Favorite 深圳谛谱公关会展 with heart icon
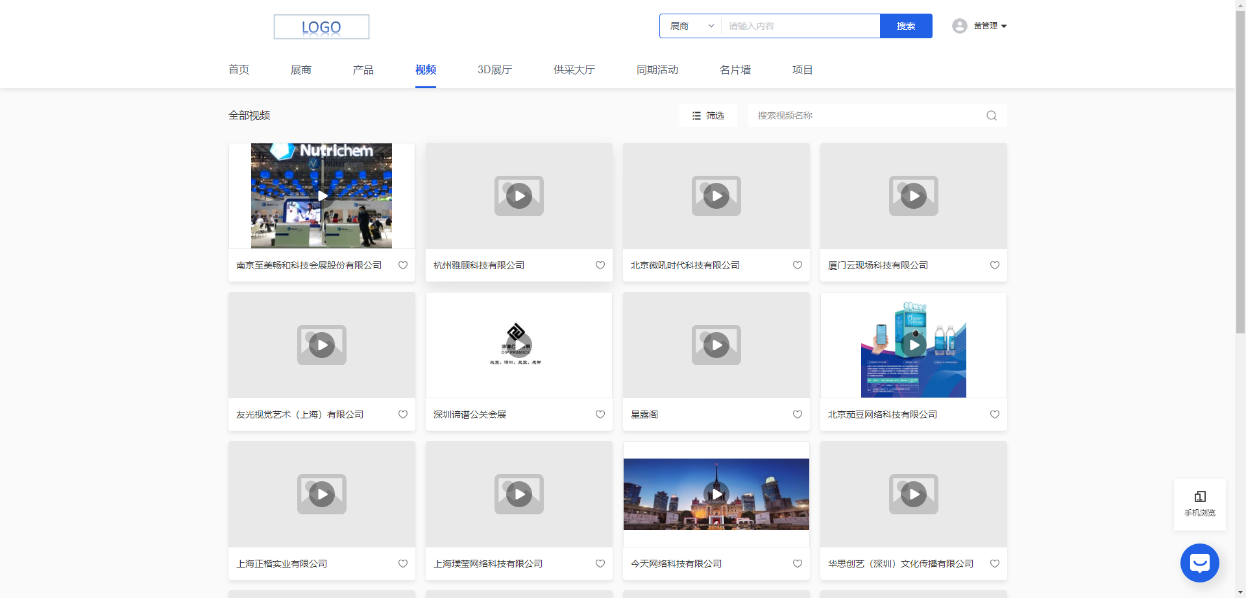This screenshot has height=598, width=1246. pyautogui.click(x=600, y=414)
